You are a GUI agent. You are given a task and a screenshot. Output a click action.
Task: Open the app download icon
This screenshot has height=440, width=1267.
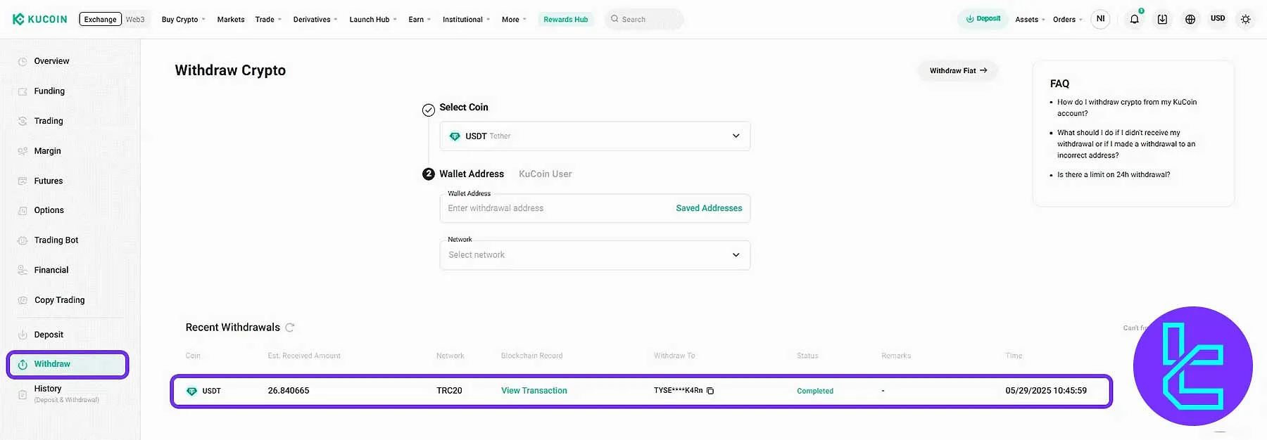[x=1162, y=20]
